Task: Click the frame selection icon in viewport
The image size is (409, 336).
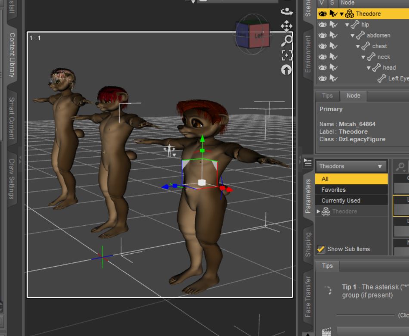Action: point(286,55)
